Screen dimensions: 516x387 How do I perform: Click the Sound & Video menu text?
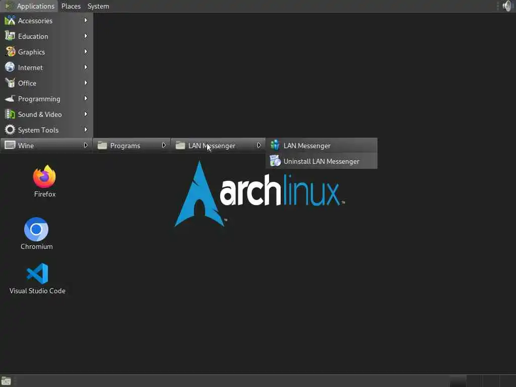click(40, 114)
